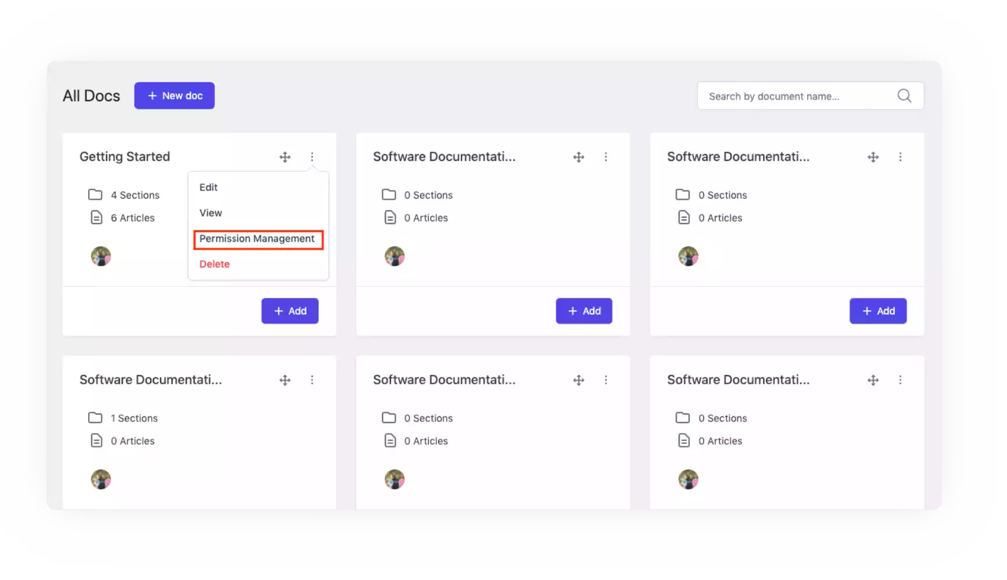
Task: Click the New doc button
Action: click(x=174, y=96)
